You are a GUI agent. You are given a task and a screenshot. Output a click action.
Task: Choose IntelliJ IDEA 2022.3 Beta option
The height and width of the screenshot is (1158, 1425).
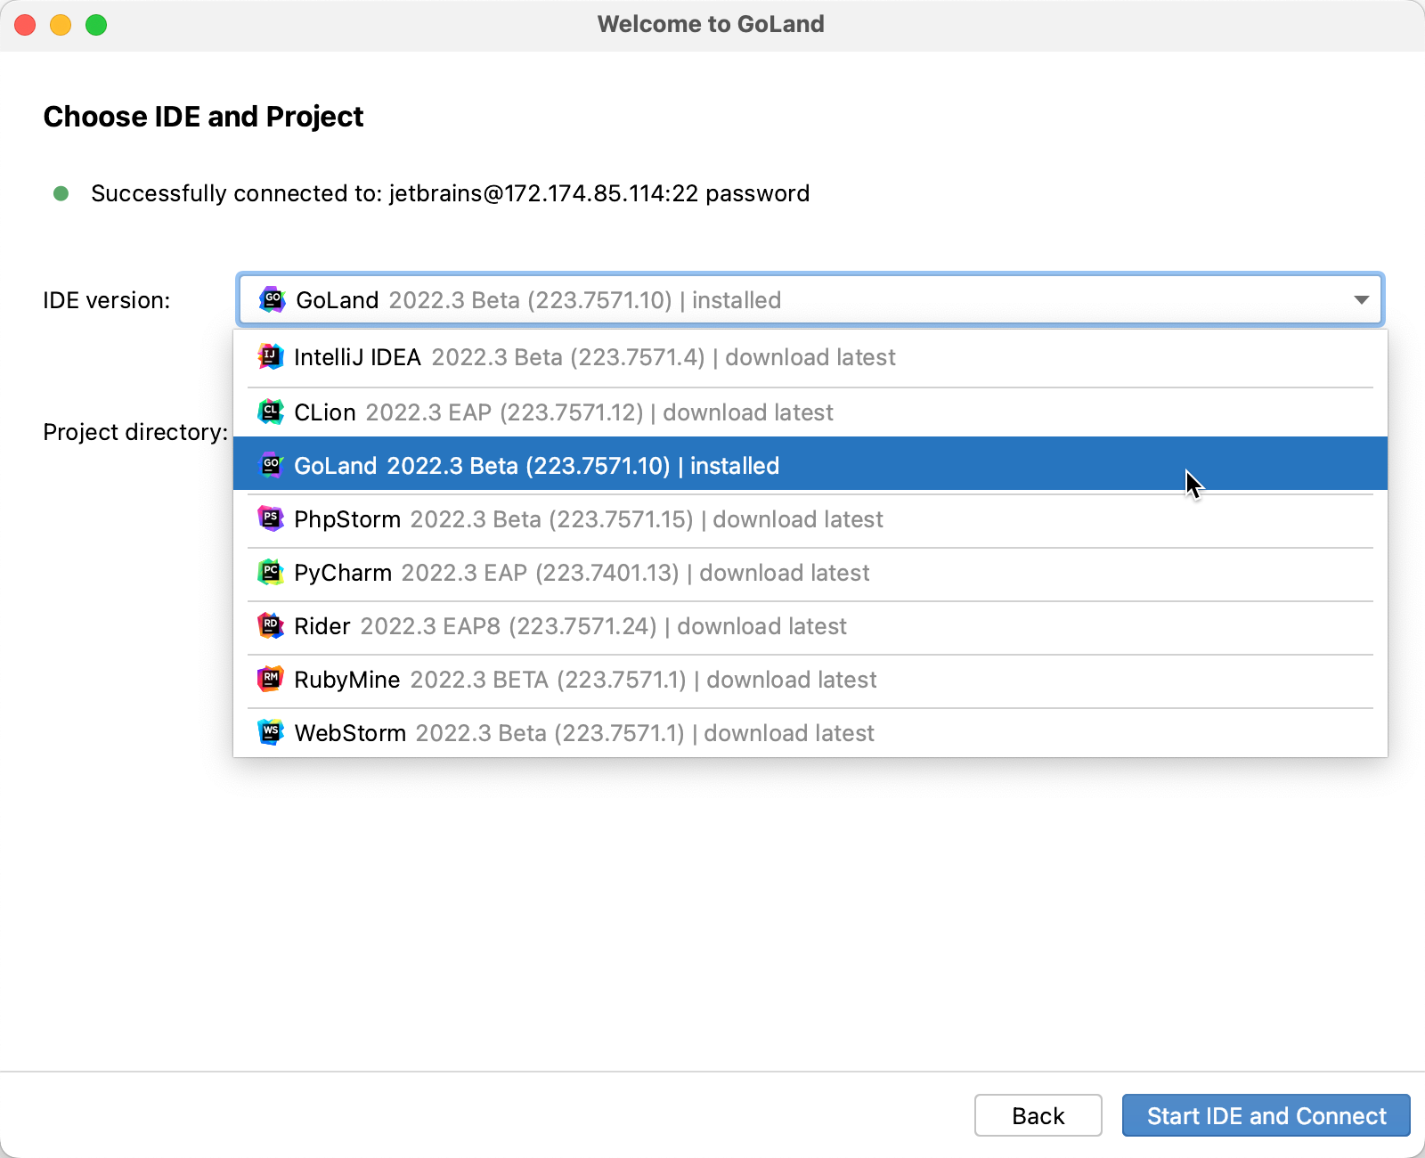(x=810, y=357)
